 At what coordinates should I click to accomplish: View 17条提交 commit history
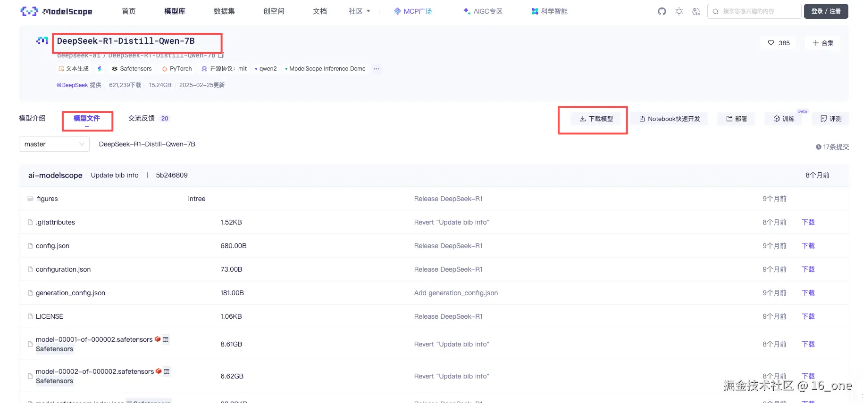click(x=832, y=147)
